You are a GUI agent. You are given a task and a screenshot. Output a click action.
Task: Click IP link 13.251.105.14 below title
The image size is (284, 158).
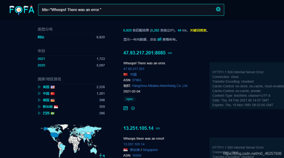(x=134, y=144)
